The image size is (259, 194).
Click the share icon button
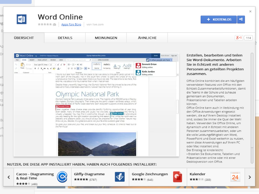[241, 19]
